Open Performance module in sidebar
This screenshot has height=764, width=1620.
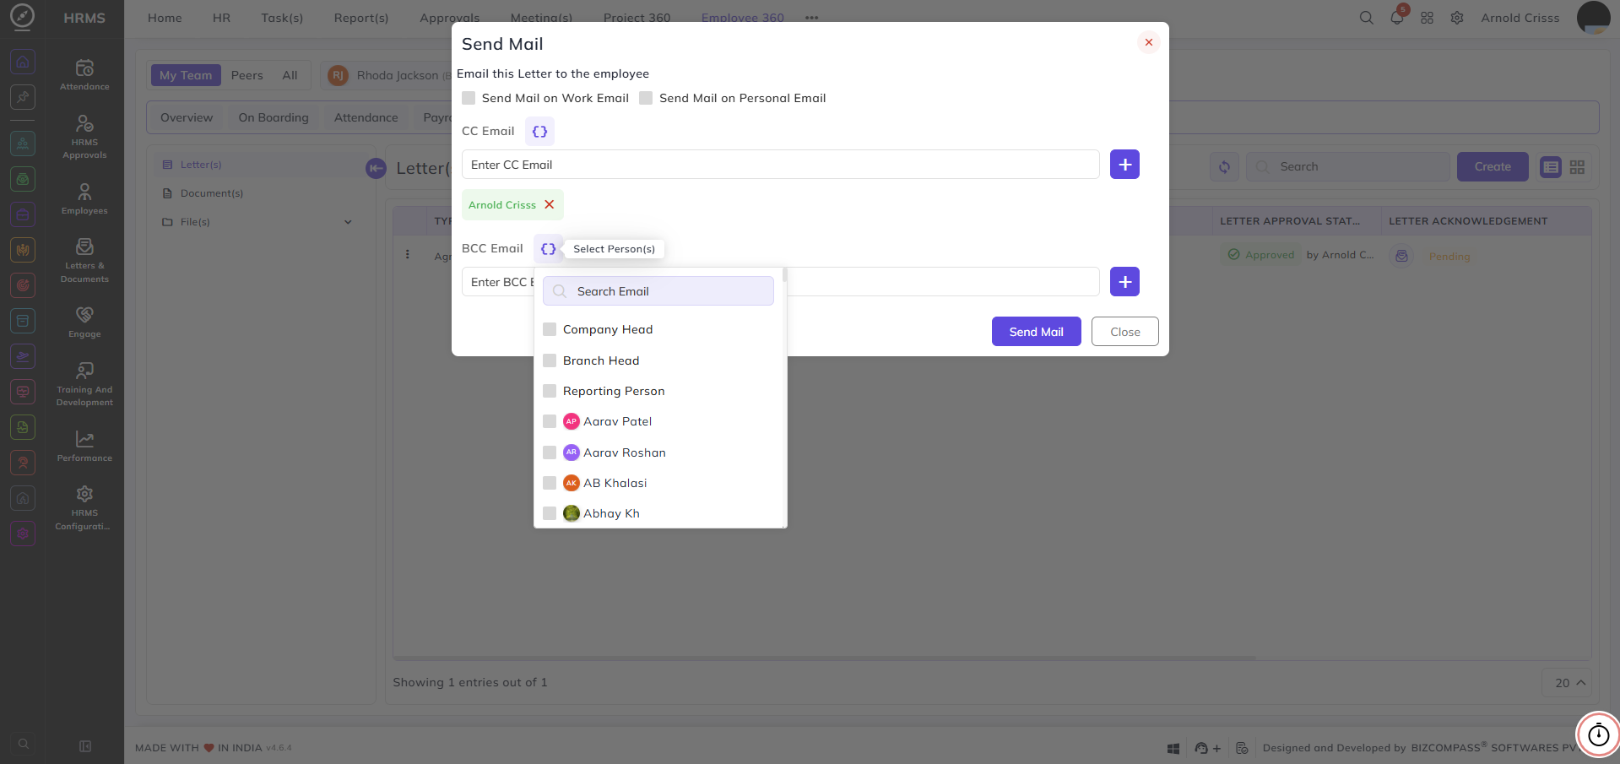point(84,446)
